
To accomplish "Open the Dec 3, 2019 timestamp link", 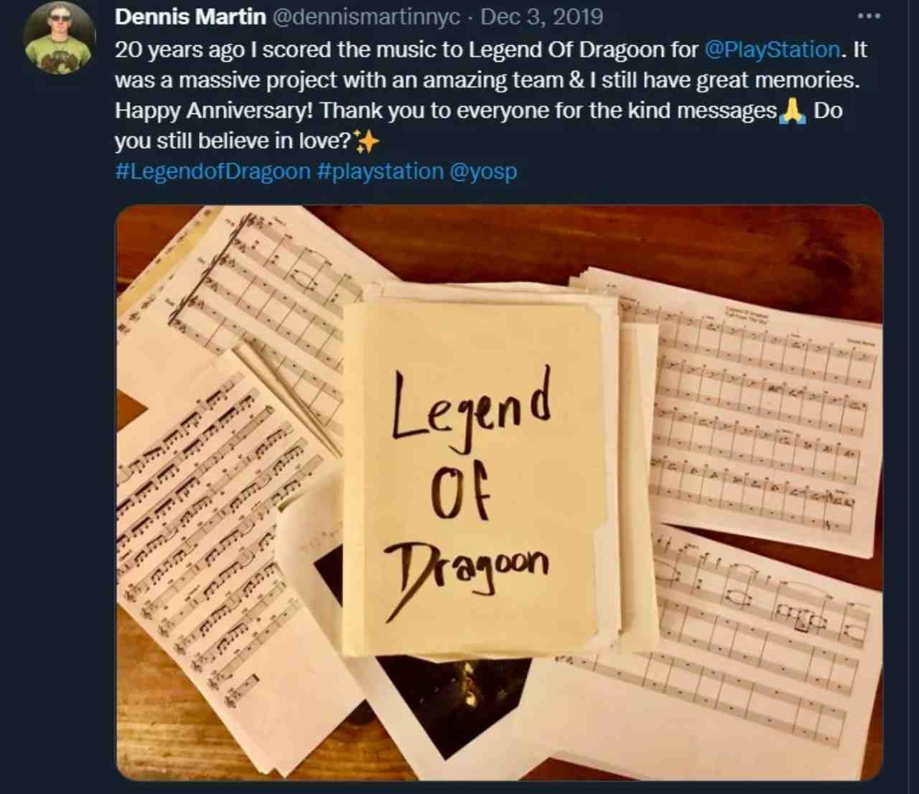I will 542,17.
